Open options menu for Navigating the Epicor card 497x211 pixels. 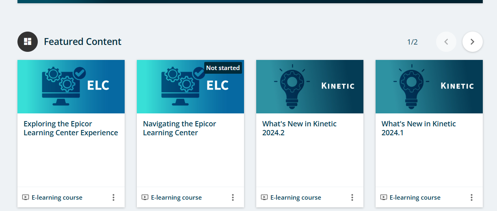233,198
